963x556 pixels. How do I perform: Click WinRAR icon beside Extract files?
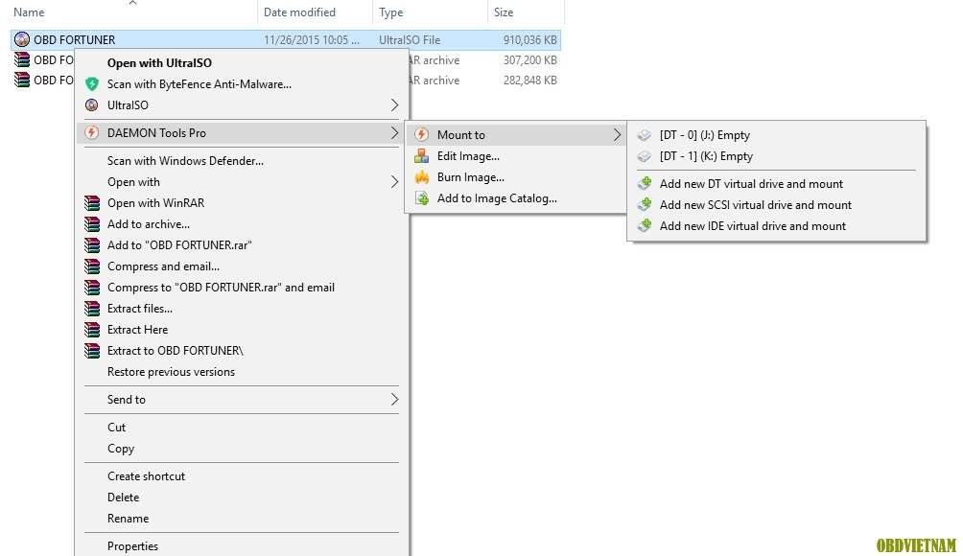point(92,309)
